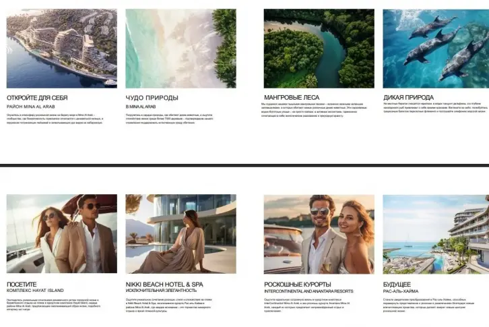Viewport: 489px width, 327px height.
Task: Click the swimming dolphins photo
Action: 436,48
